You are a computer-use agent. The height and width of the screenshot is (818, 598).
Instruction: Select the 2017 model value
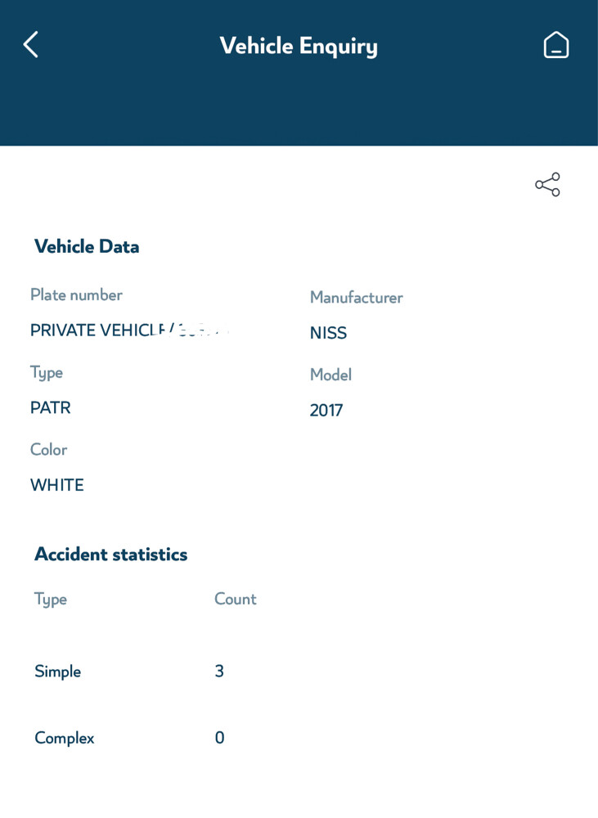(x=326, y=410)
